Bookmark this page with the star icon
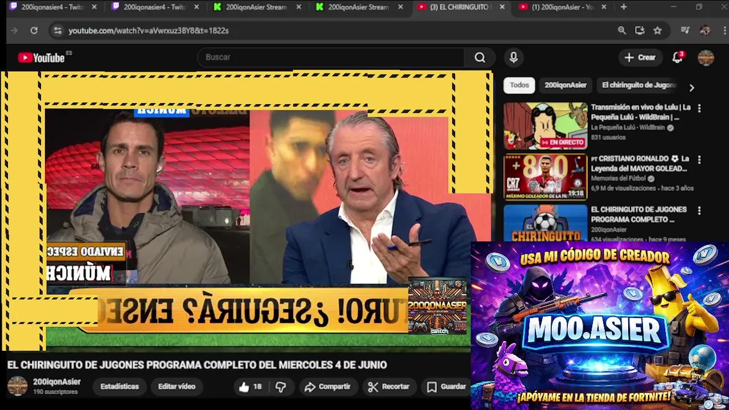Image resolution: width=729 pixels, height=410 pixels. pos(658,31)
